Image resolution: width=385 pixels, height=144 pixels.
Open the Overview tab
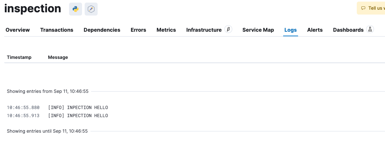pos(18,30)
